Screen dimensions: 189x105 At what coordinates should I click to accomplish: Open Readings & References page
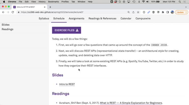coord(102,19)
